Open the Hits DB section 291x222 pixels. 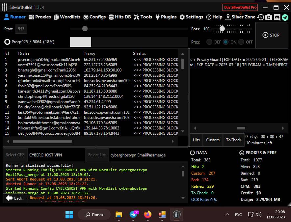point(120,17)
